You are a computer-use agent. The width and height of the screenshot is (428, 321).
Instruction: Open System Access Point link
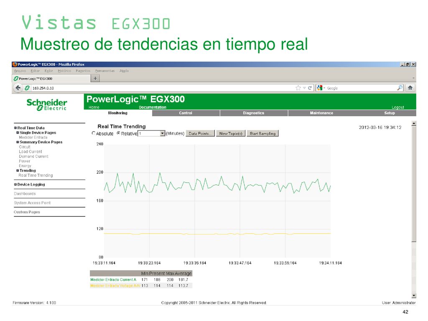[x=32, y=203]
